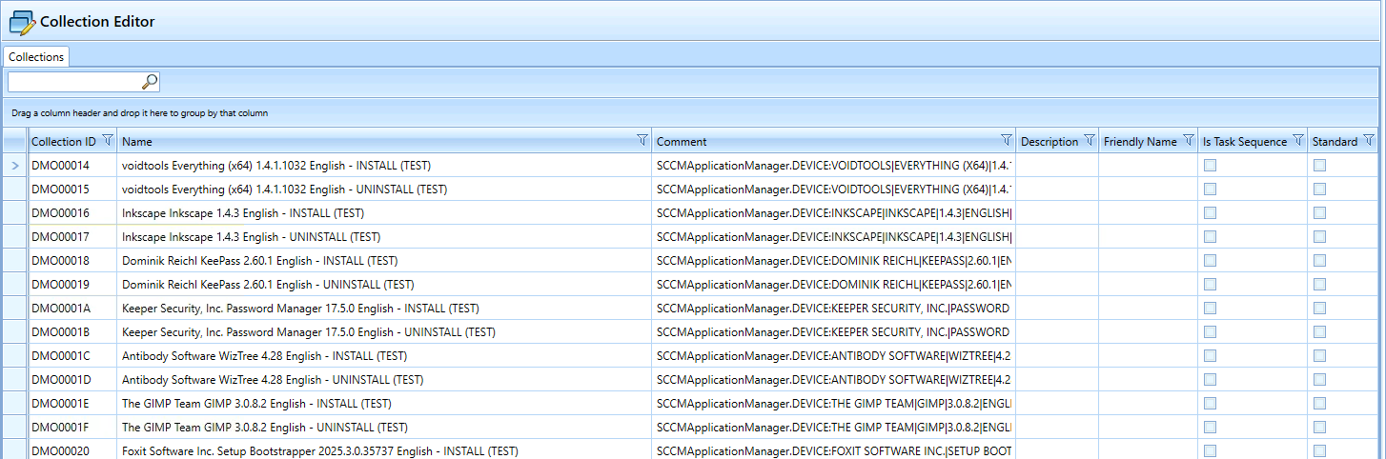Switch to the Collections tab
Image resolution: width=1386 pixels, height=459 pixels.
click(x=36, y=57)
